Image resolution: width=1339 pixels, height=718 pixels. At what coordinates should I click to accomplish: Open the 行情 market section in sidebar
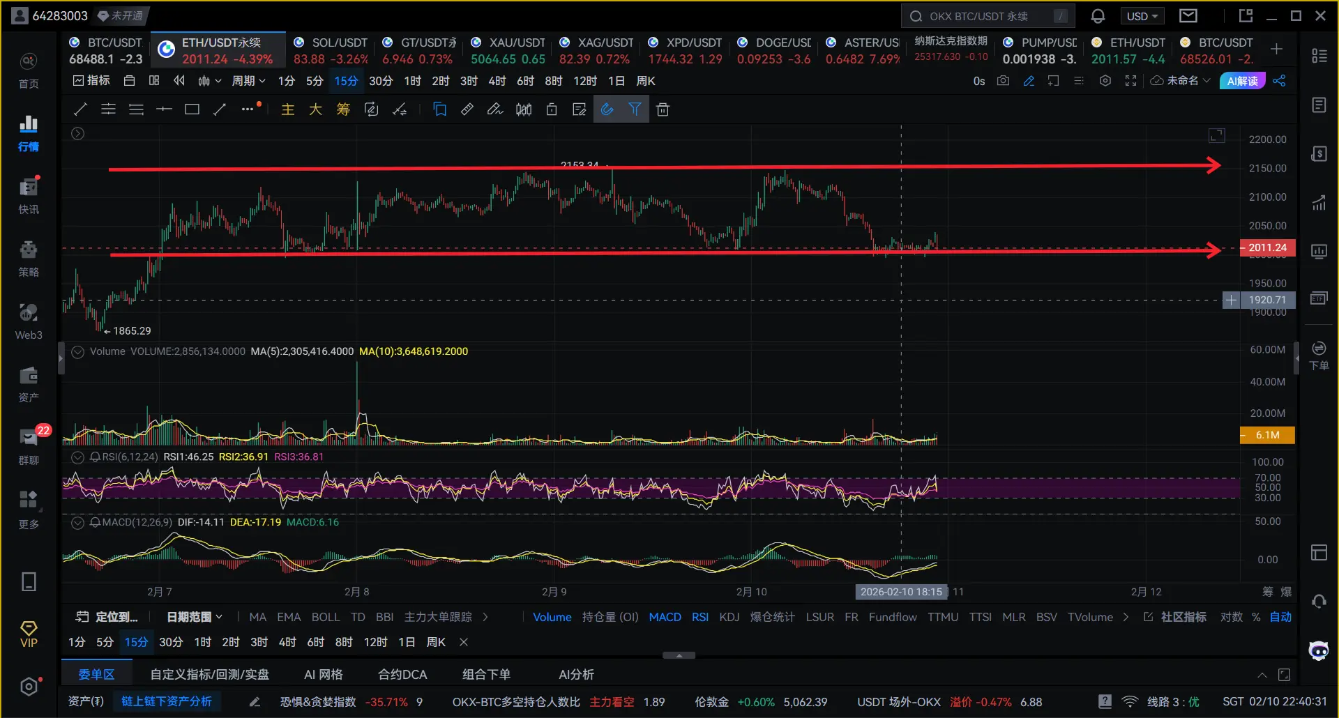pyautogui.click(x=29, y=133)
